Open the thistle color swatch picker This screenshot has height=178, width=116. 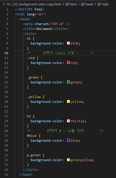[68, 121]
